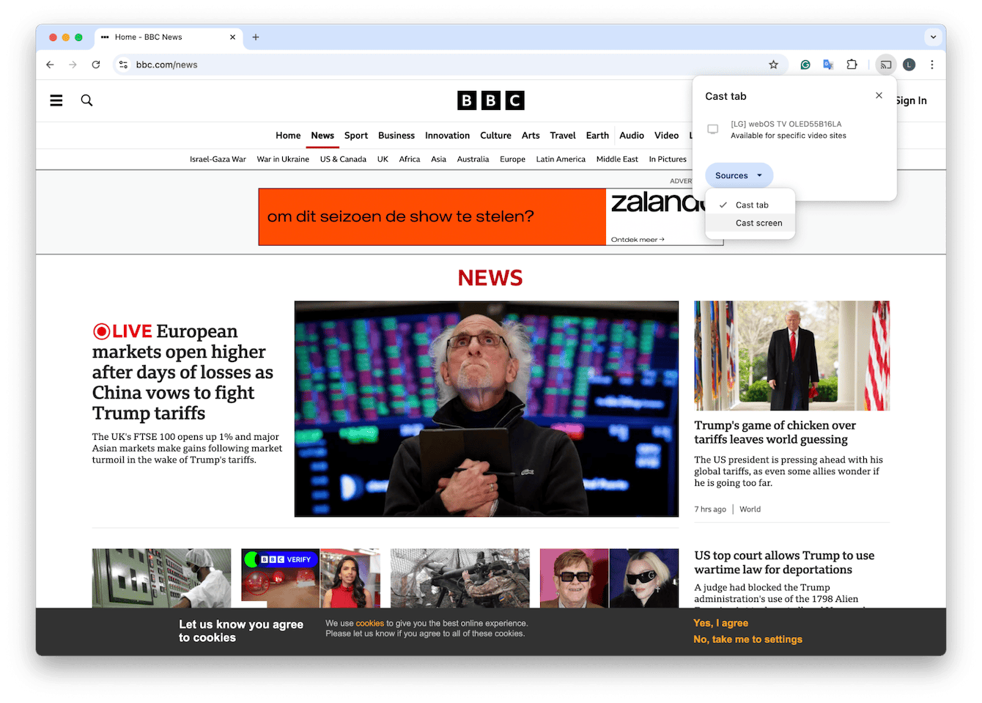Click the Google Translate extension icon
The height and width of the screenshot is (703, 982).
point(828,65)
